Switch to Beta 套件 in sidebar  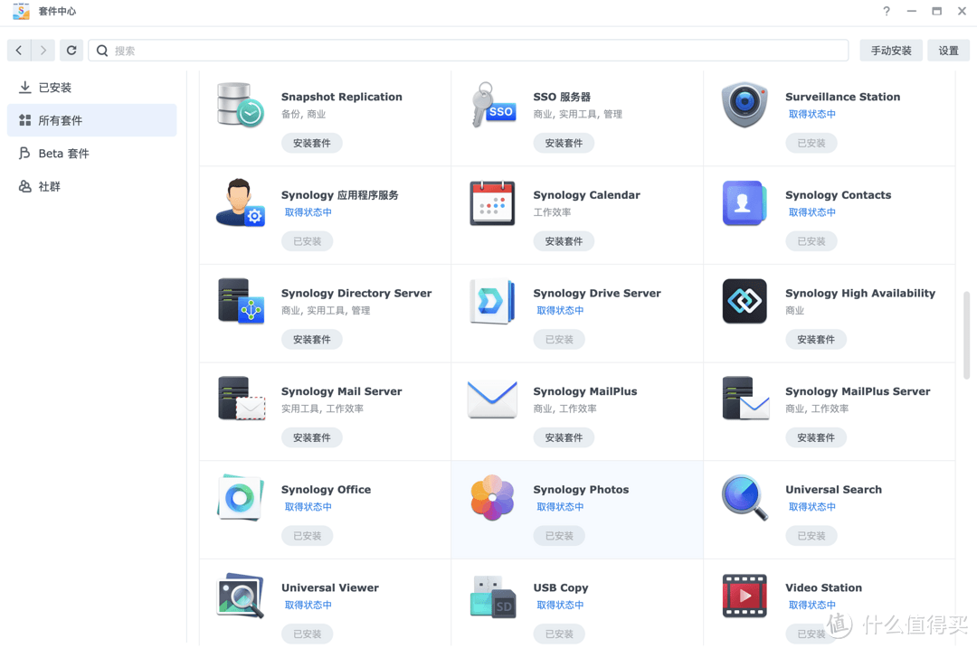tap(91, 153)
